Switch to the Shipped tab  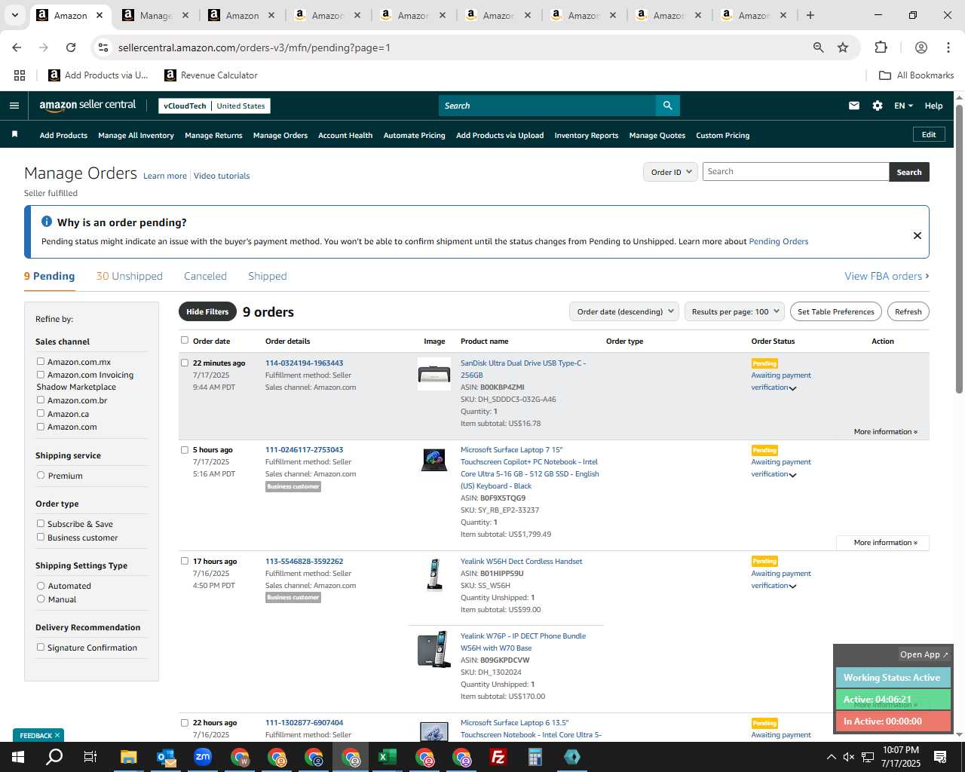(268, 276)
